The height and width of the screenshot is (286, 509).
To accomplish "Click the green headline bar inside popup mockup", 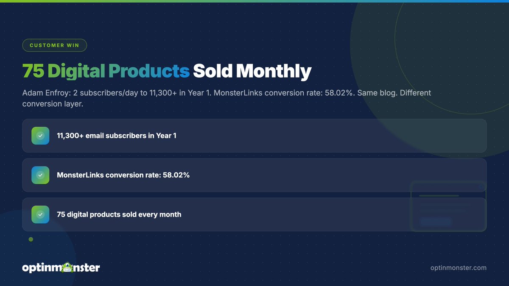I will [x=439, y=196].
